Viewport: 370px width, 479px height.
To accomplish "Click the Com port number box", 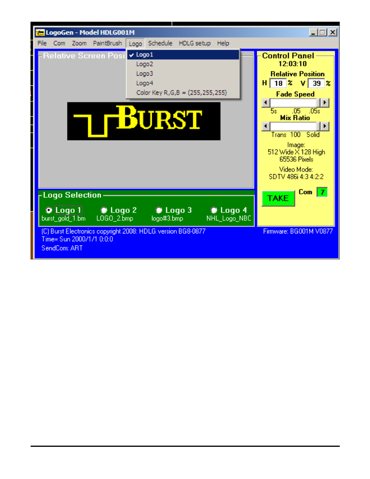I will point(322,192).
